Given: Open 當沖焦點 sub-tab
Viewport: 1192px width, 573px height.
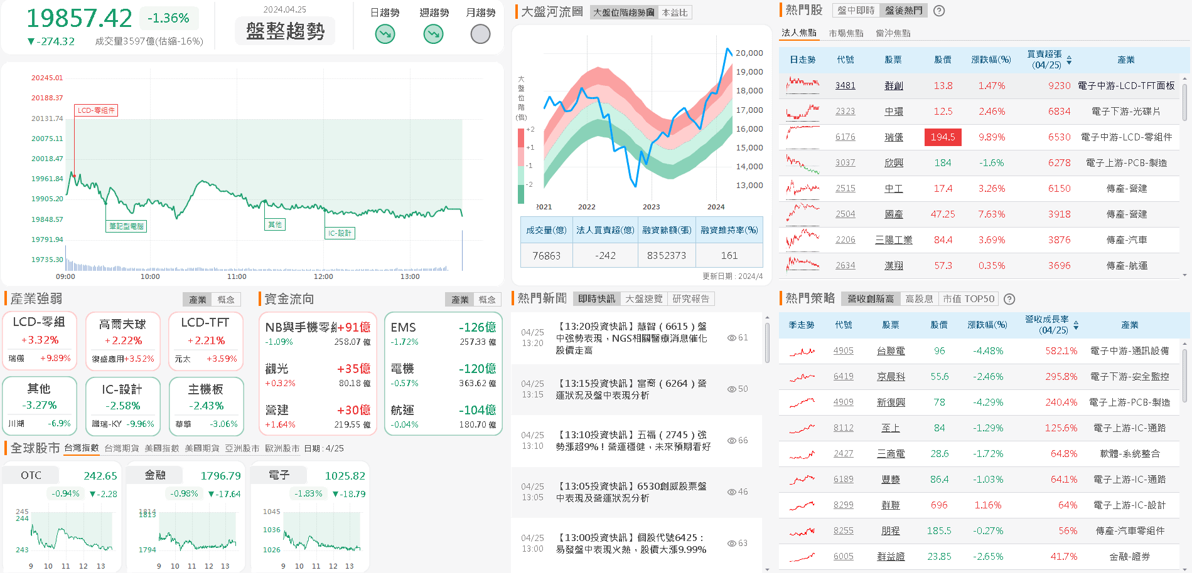Looking at the screenshot, I should 893,33.
